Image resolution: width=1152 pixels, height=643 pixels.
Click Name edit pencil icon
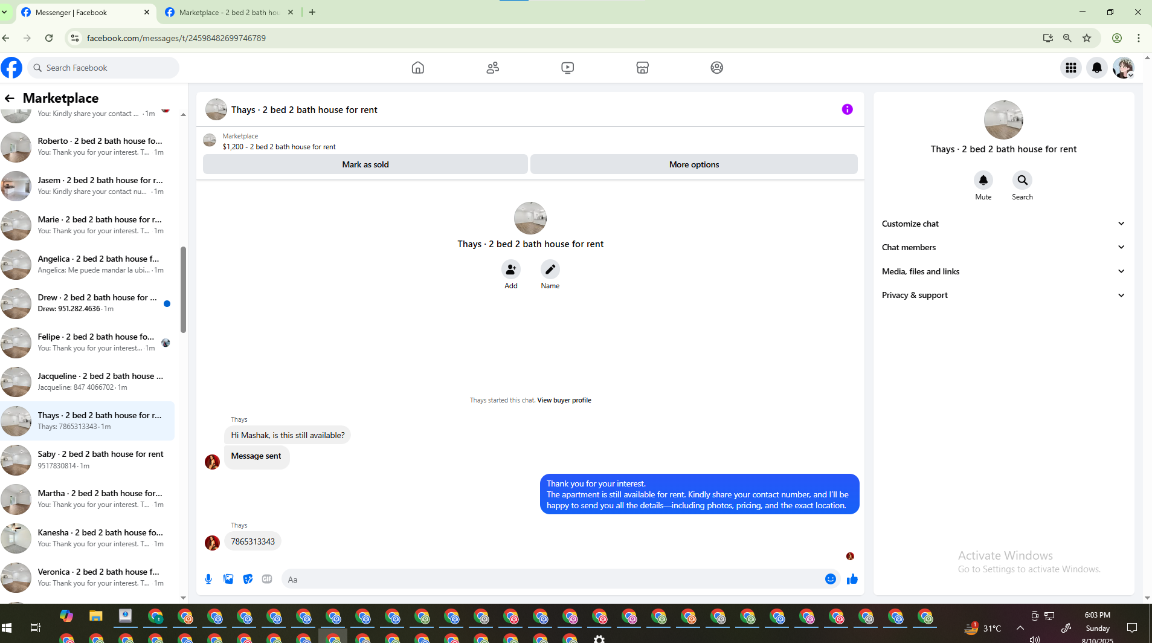(x=550, y=269)
